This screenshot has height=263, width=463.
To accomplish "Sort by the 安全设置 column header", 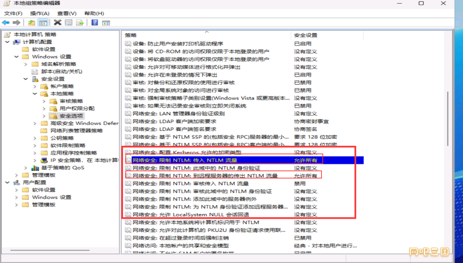I will pos(327,35).
